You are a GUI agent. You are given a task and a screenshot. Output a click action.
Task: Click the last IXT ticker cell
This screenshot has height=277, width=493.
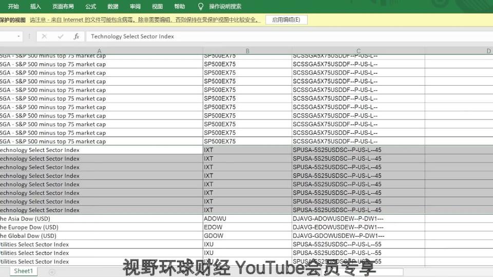(x=248, y=210)
